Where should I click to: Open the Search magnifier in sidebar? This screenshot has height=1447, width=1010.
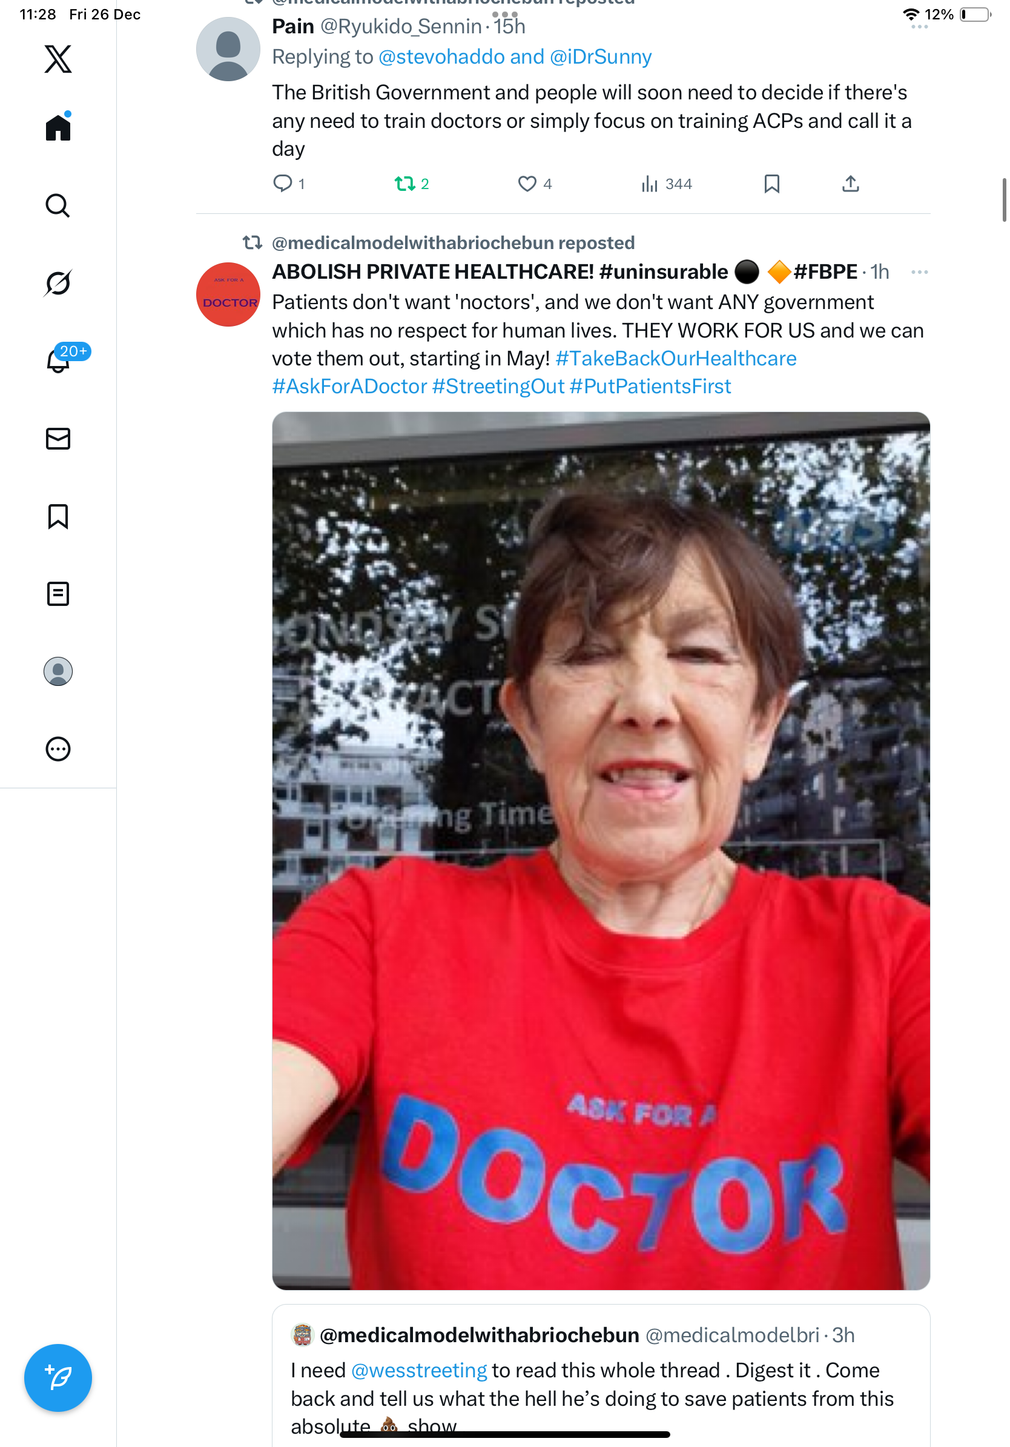[58, 205]
